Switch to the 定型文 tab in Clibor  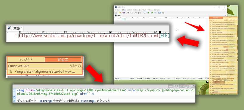(x=63, y=60)
